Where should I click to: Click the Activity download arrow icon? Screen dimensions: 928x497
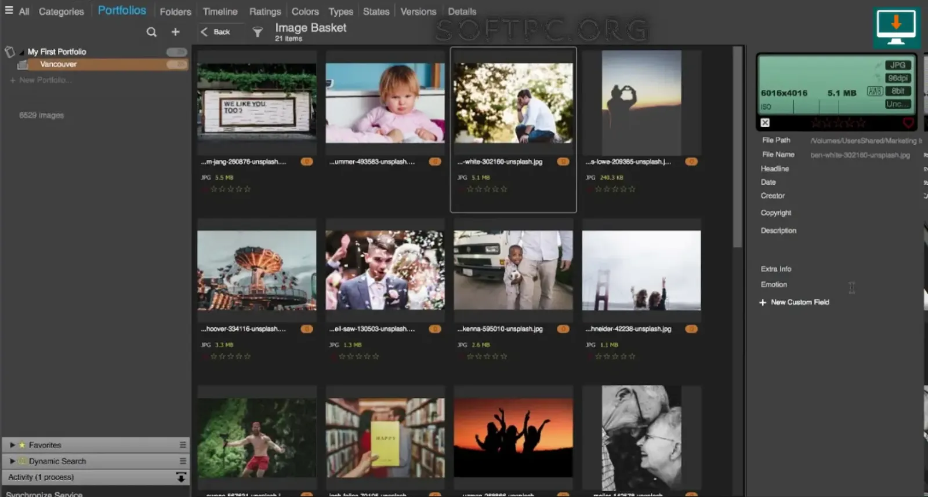click(x=181, y=477)
